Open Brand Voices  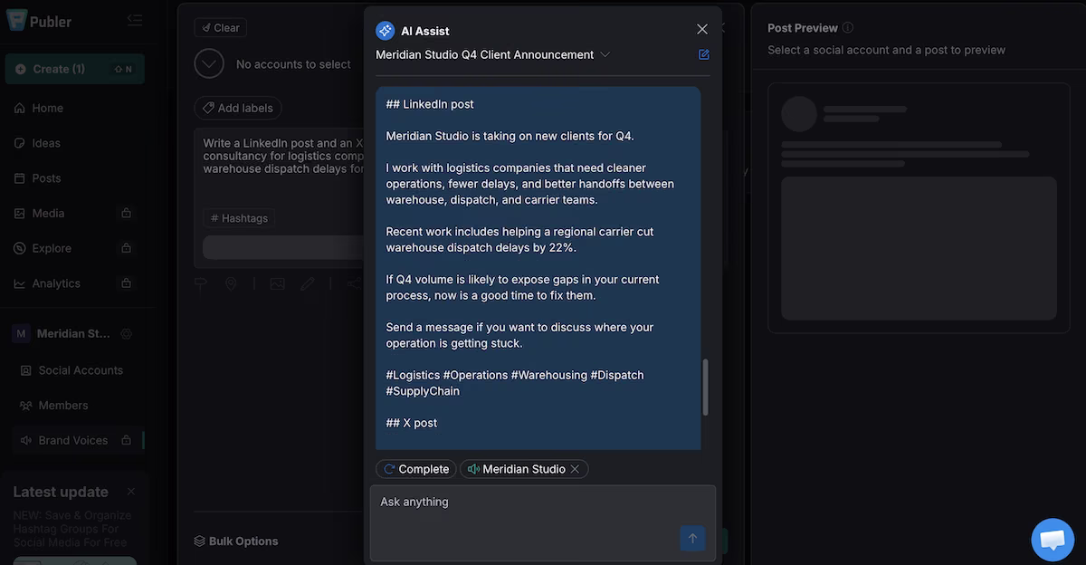click(72, 440)
